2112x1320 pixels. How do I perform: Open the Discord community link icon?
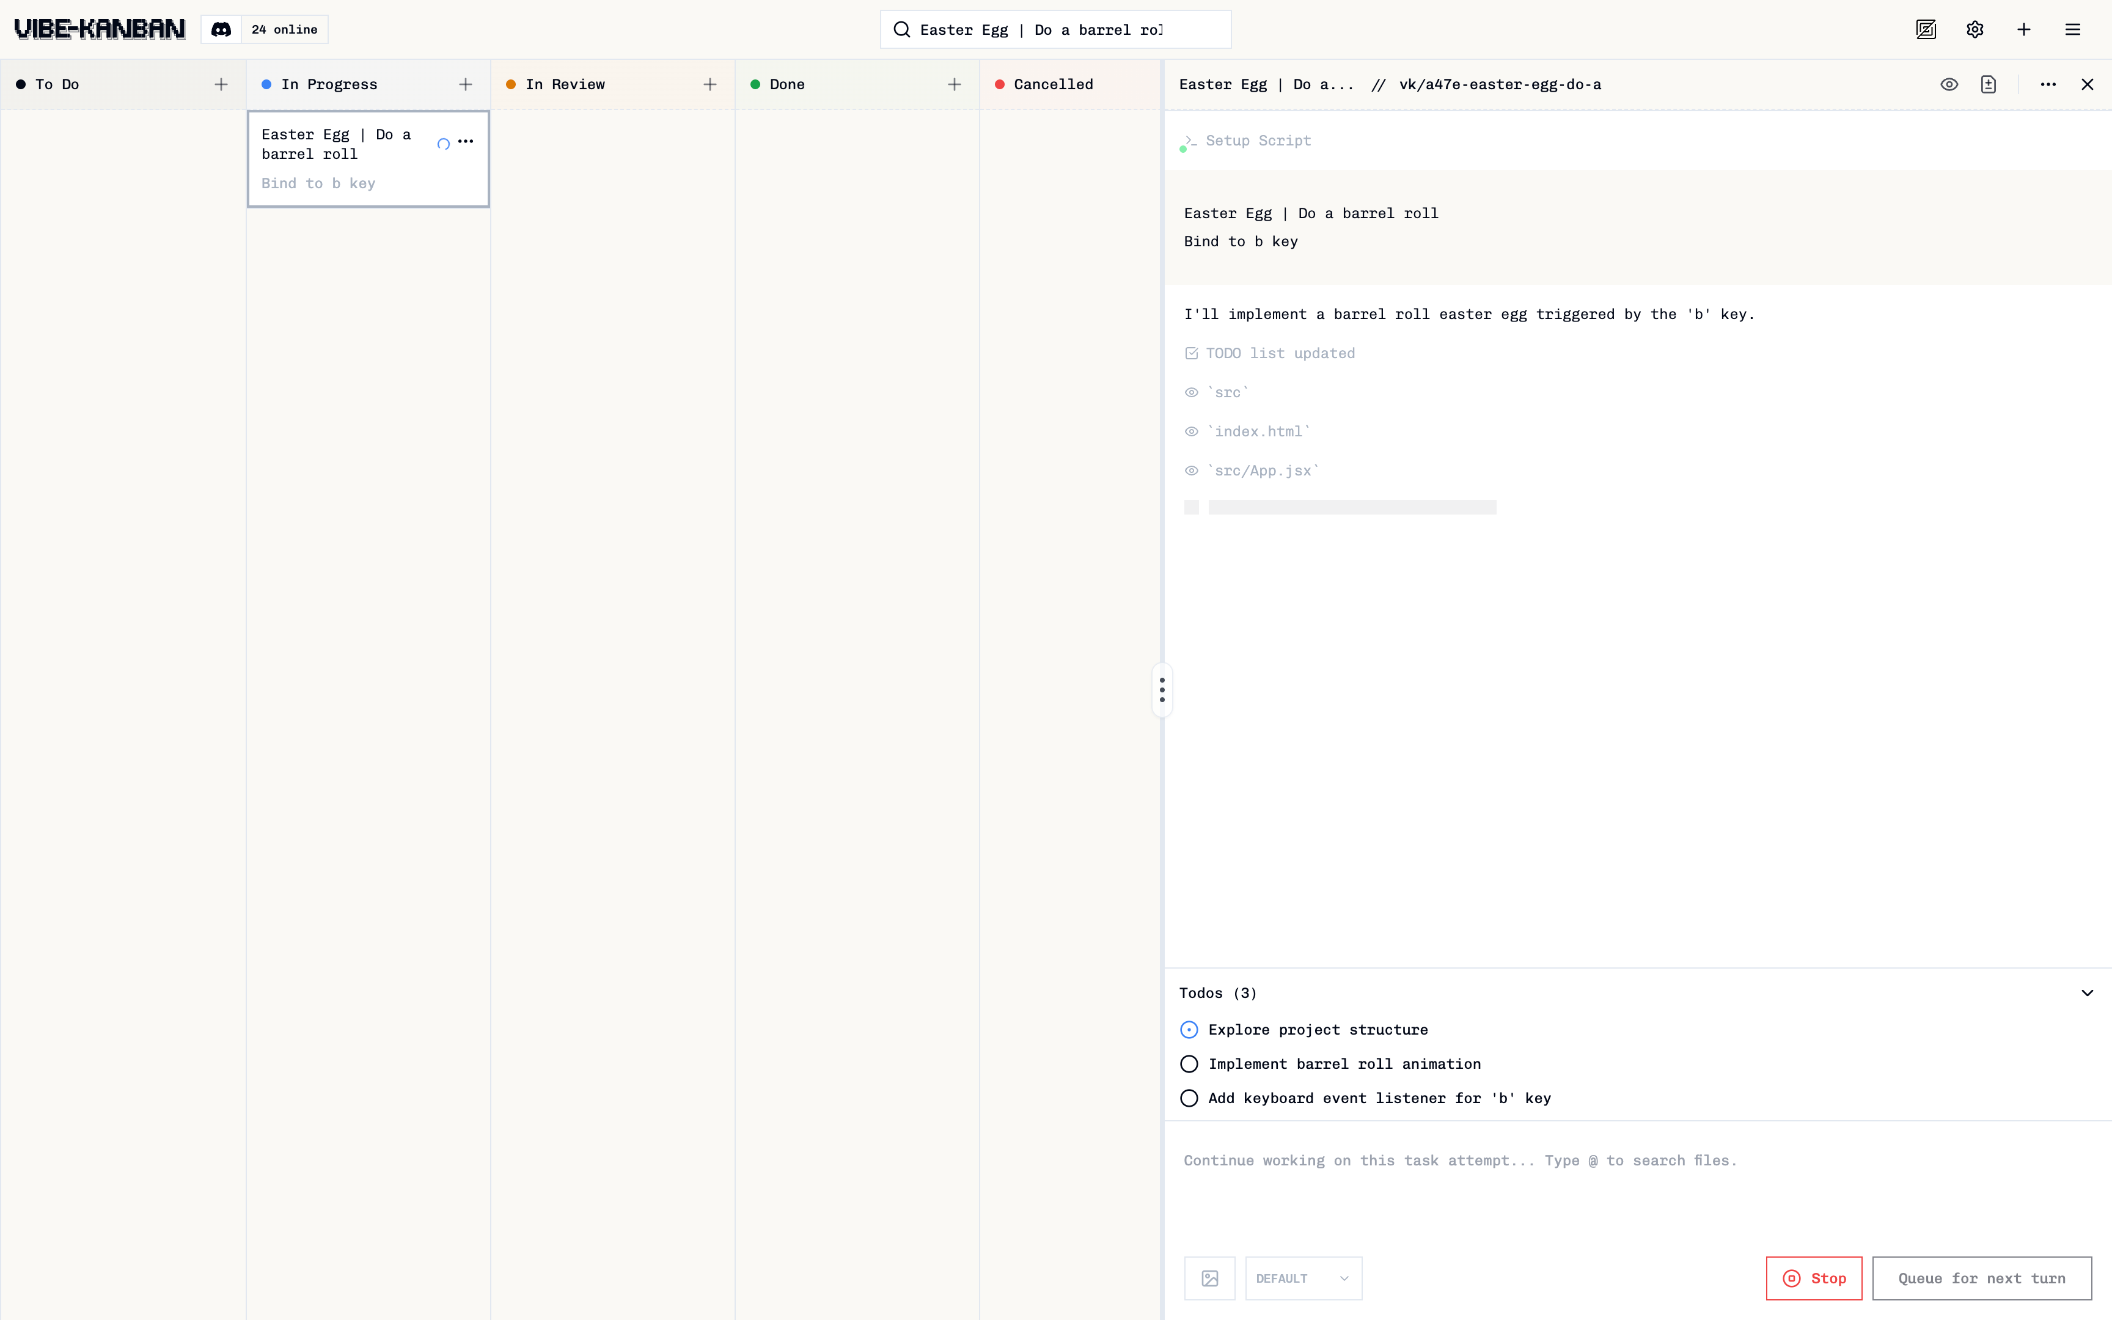coord(221,30)
